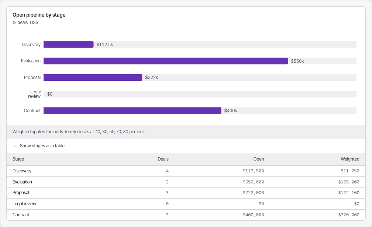Click the $400,000 open amount cell
372x227 pixels.
coord(254,215)
